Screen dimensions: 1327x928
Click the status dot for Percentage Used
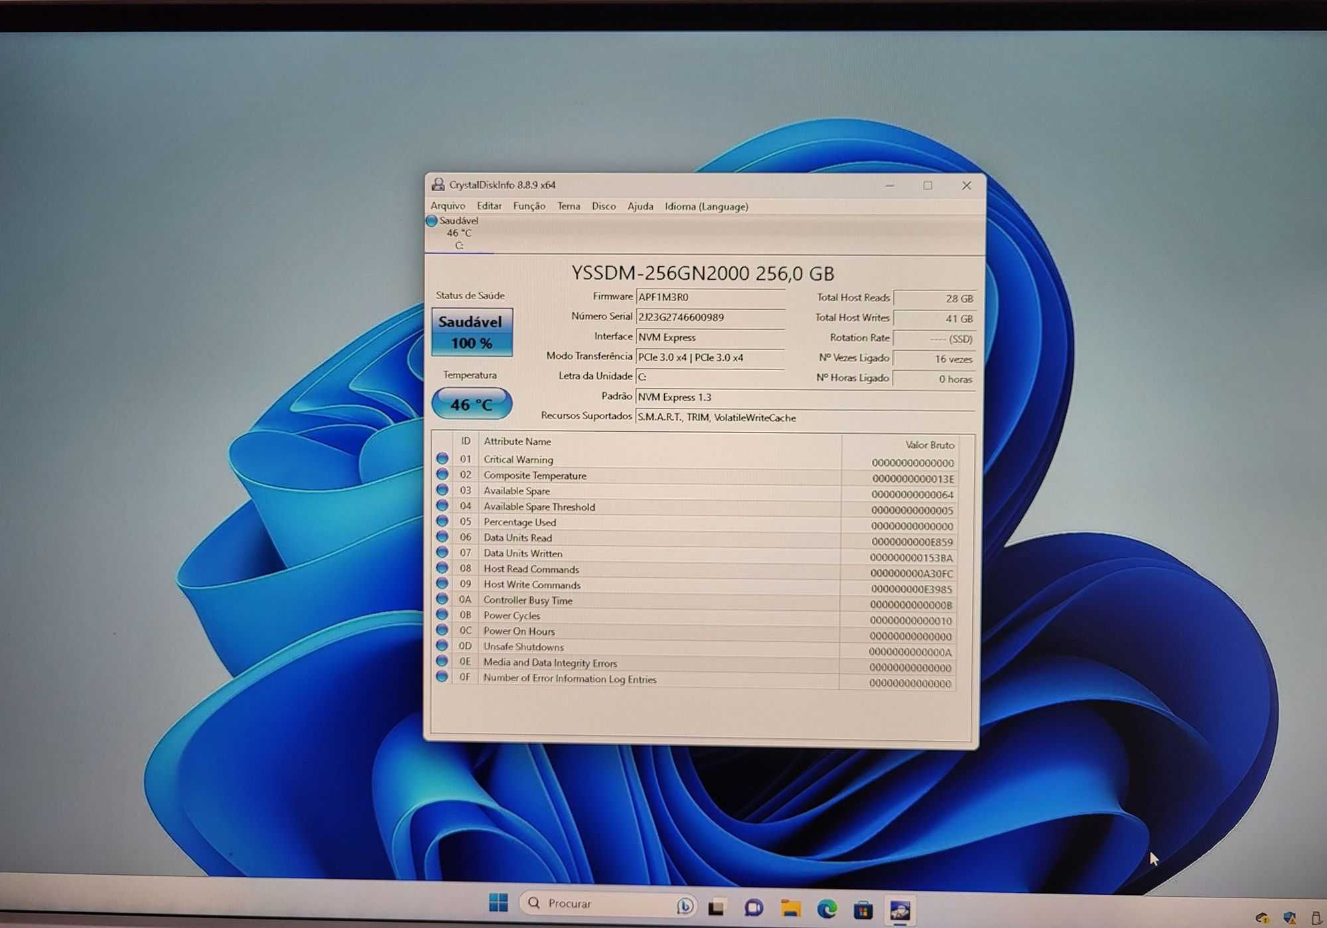(442, 521)
